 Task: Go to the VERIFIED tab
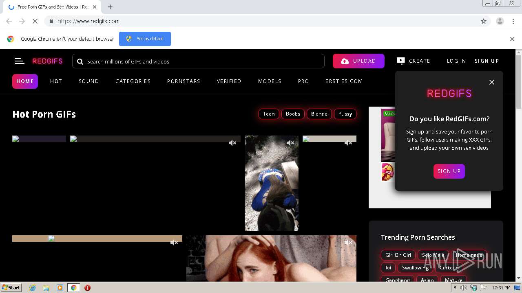[x=229, y=81]
